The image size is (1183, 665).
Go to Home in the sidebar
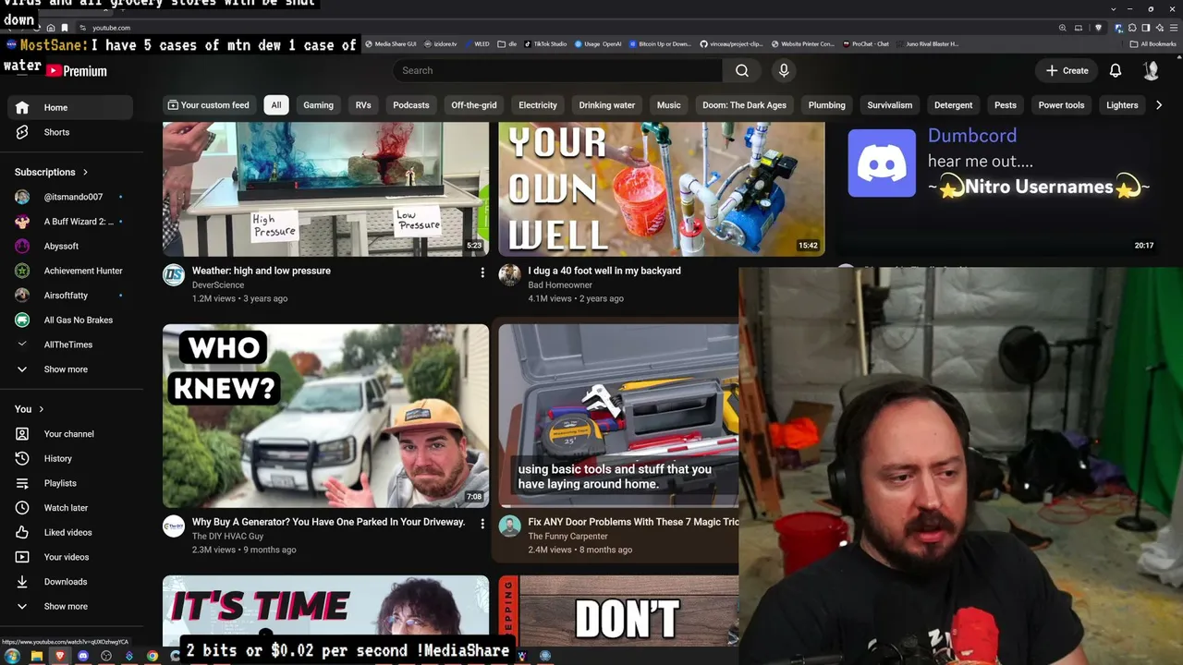(x=70, y=107)
